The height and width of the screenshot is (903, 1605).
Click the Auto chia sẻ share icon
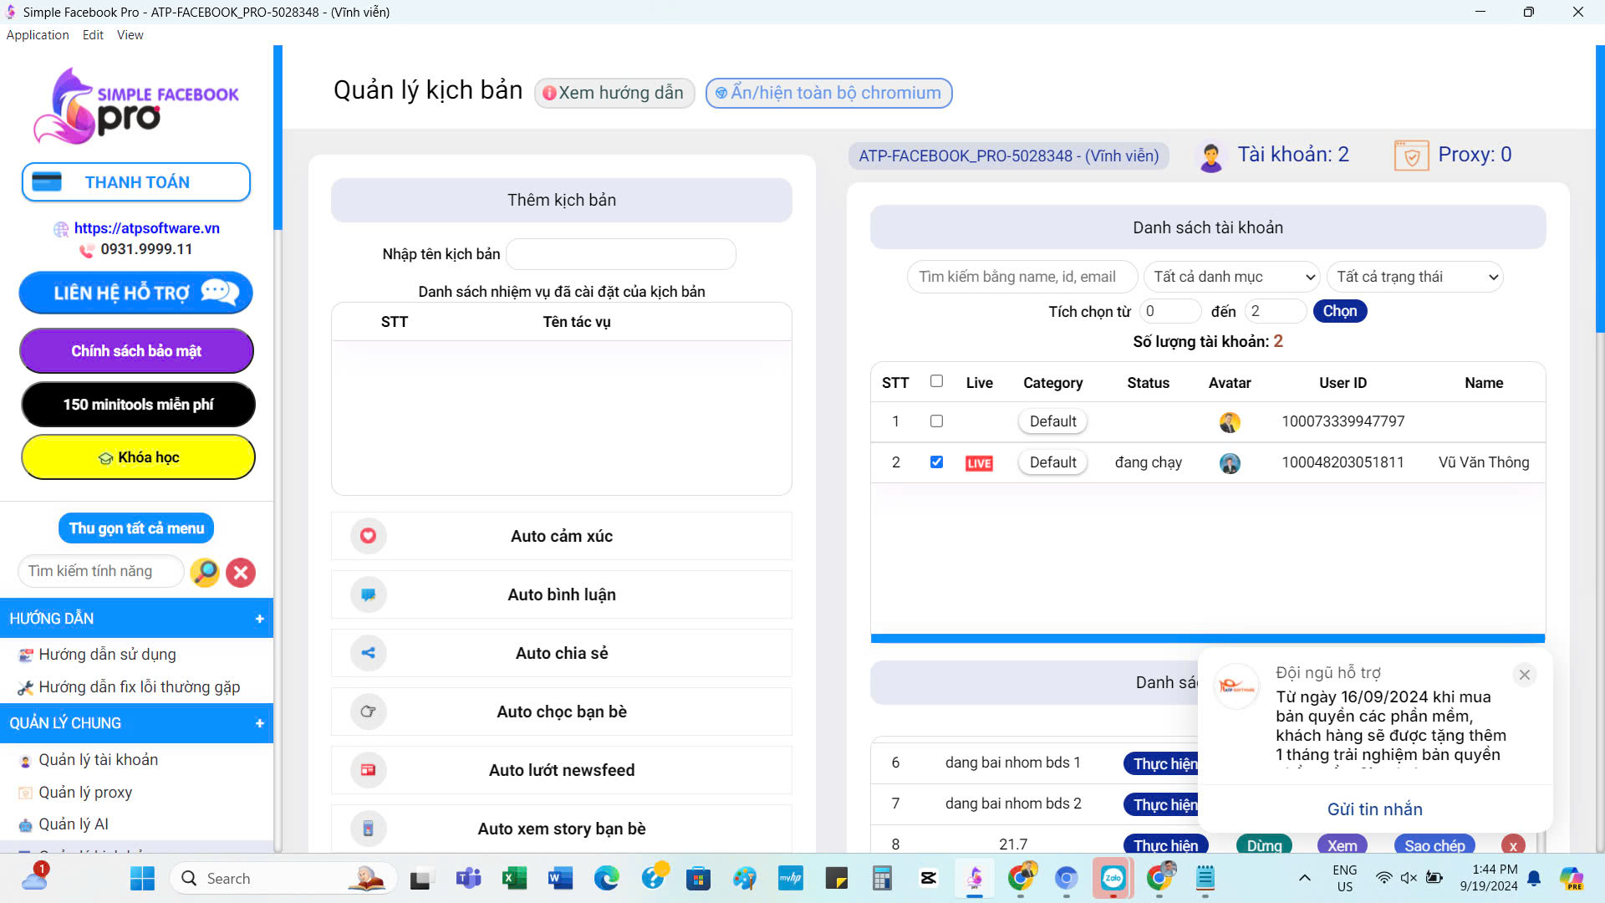[x=368, y=653]
